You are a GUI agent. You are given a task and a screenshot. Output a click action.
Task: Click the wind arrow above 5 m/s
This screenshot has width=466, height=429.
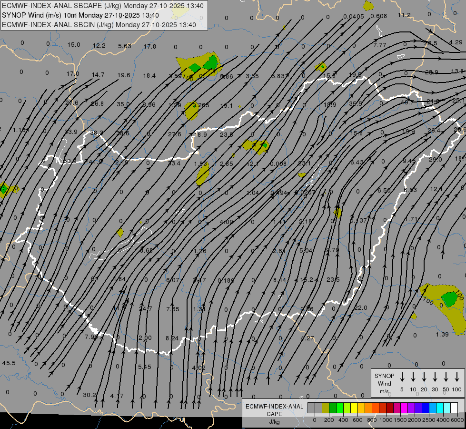point(402,377)
